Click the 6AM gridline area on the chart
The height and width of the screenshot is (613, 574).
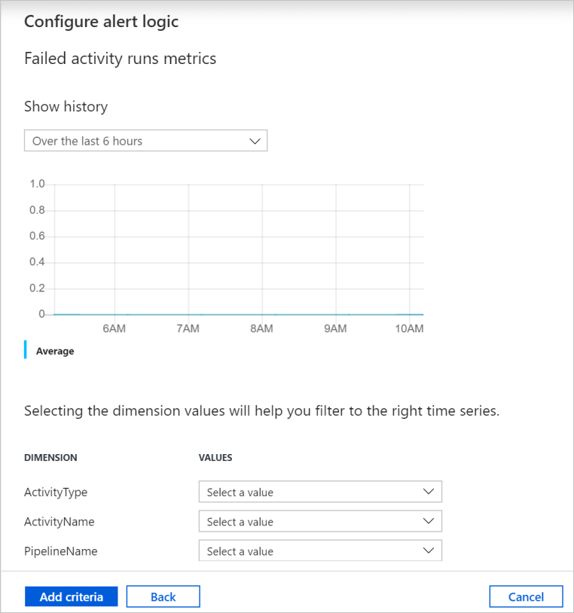tap(114, 249)
